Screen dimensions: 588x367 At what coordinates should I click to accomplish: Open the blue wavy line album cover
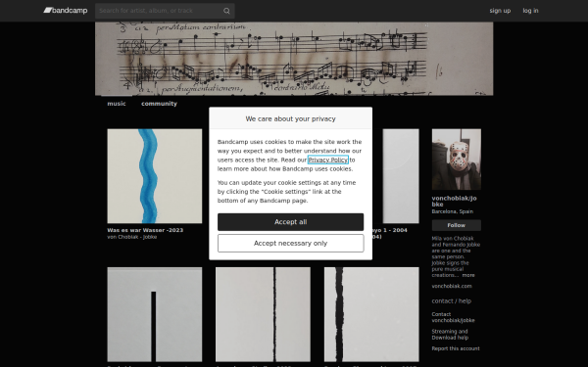(x=155, y=176)
